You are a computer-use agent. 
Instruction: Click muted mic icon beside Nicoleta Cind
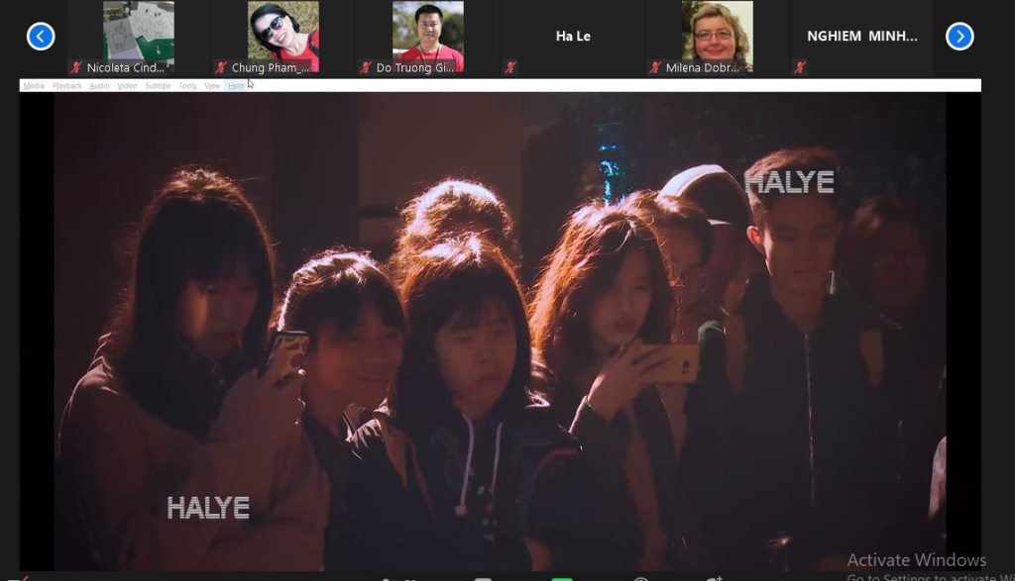pos(75,68)
